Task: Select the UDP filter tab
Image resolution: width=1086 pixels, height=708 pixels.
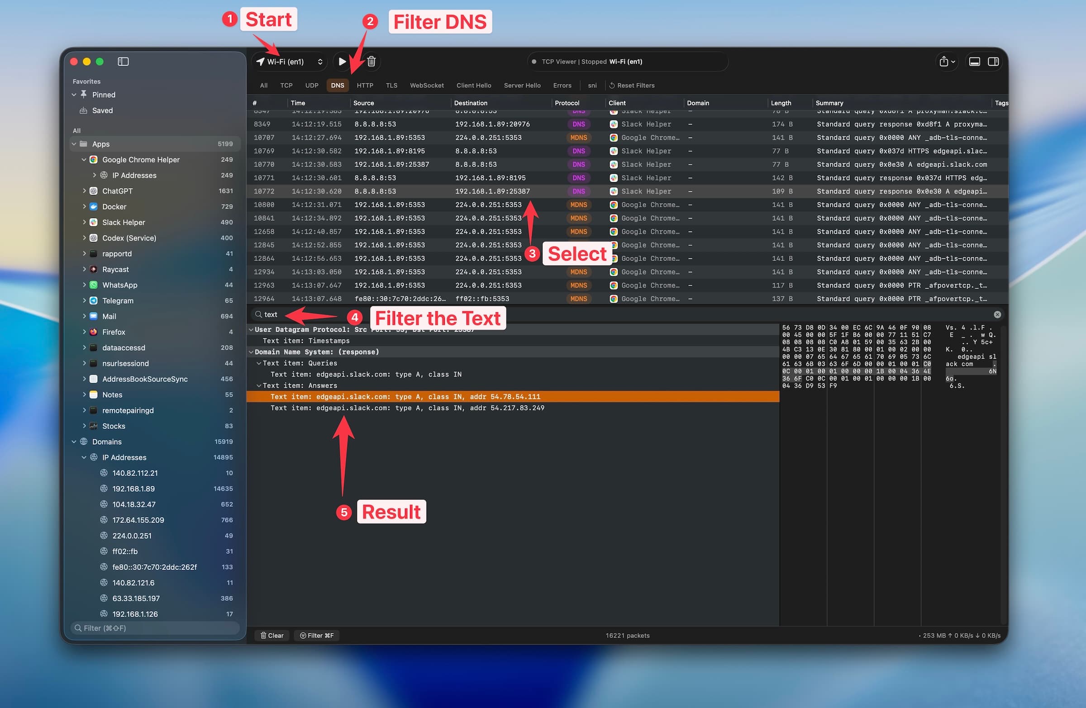Action: pos(312,86)
